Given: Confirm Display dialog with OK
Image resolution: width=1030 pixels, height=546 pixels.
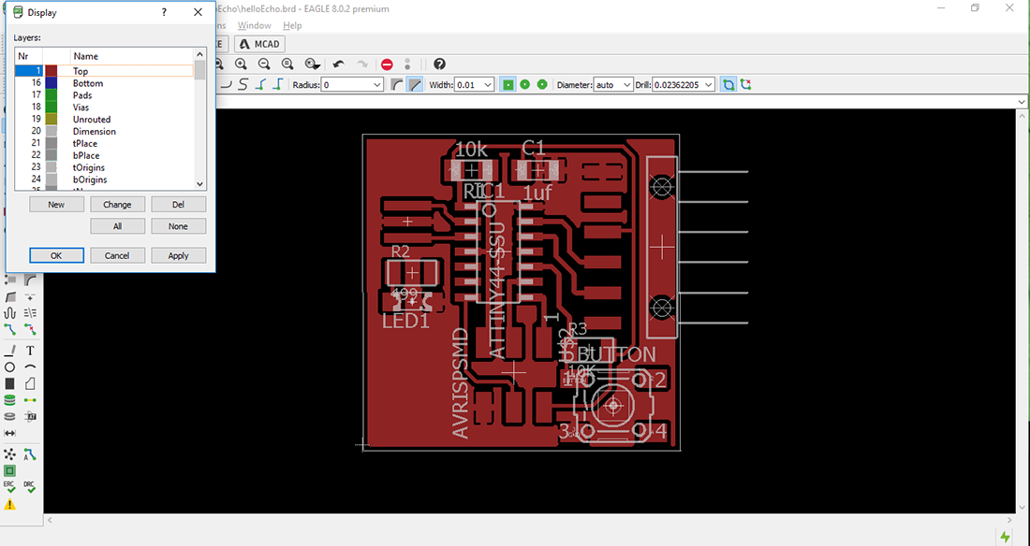Looking at the screenshot, I should (56, 255).
